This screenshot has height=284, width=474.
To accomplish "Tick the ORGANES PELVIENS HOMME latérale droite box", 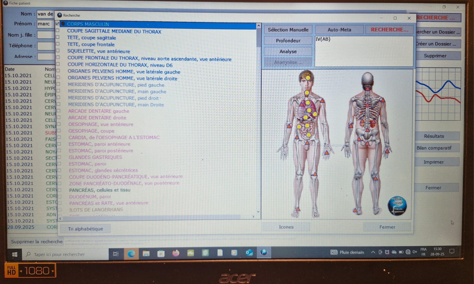I will pyautogui.click(x=58, y=77).
